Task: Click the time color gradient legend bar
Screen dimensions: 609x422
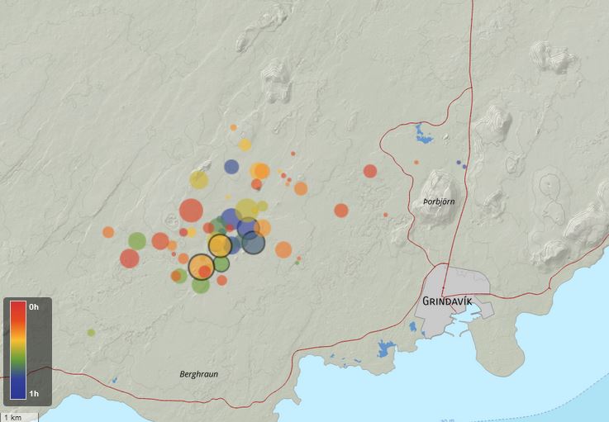Action: 18,350
